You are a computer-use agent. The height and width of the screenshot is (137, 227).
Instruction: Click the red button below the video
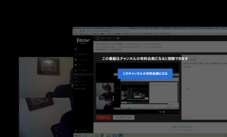point(104,117)
